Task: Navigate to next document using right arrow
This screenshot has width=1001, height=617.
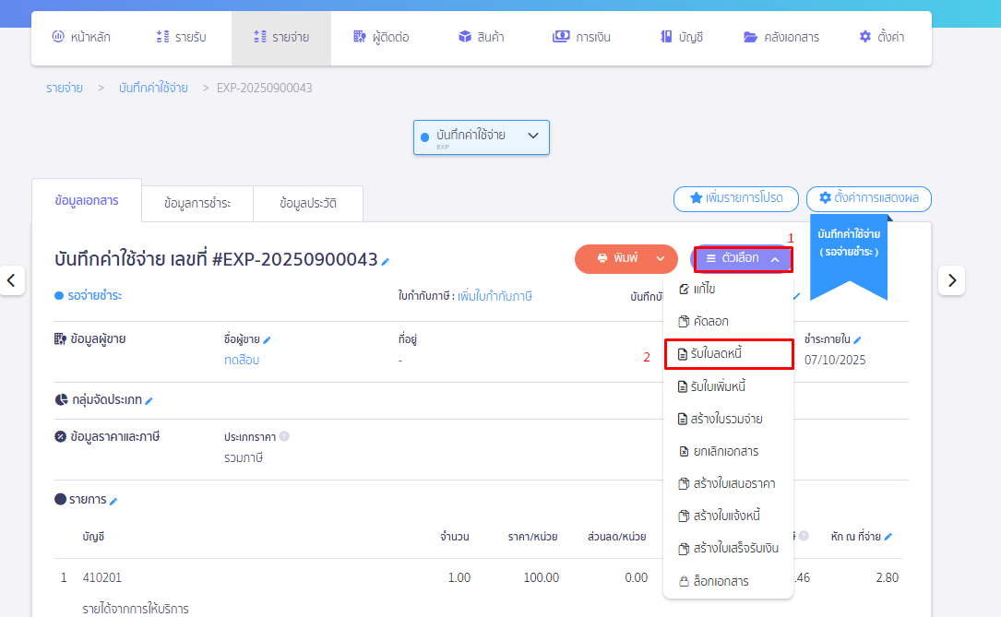Action: click(951, 279)
